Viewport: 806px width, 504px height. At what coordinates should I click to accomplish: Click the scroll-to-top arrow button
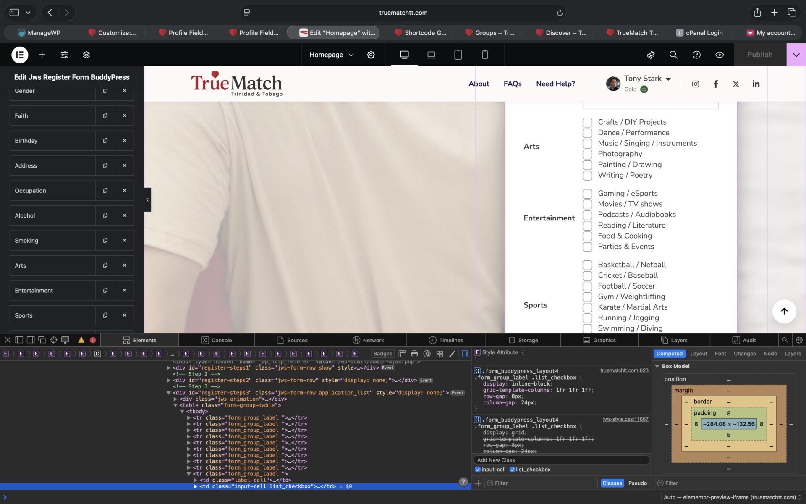coord(784,311)
